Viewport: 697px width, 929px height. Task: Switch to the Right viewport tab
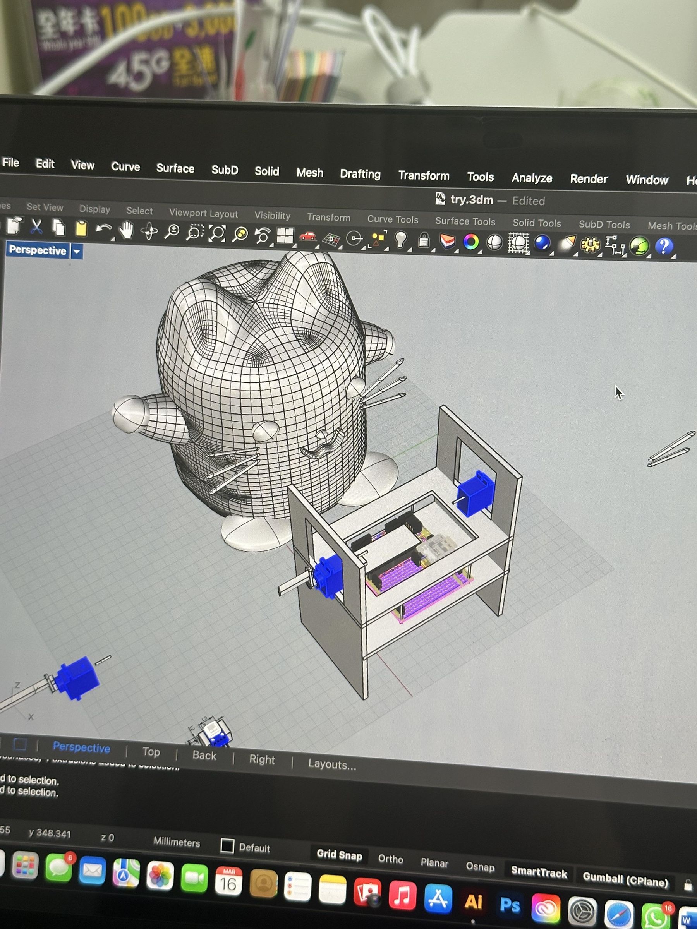tap(262, 759)
